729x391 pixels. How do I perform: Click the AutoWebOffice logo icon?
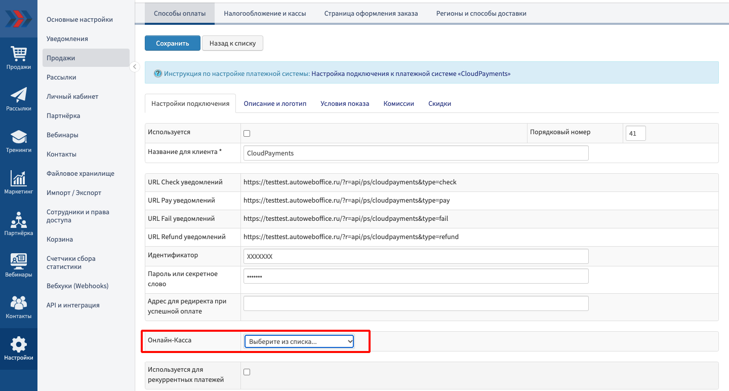click(18, 19)
